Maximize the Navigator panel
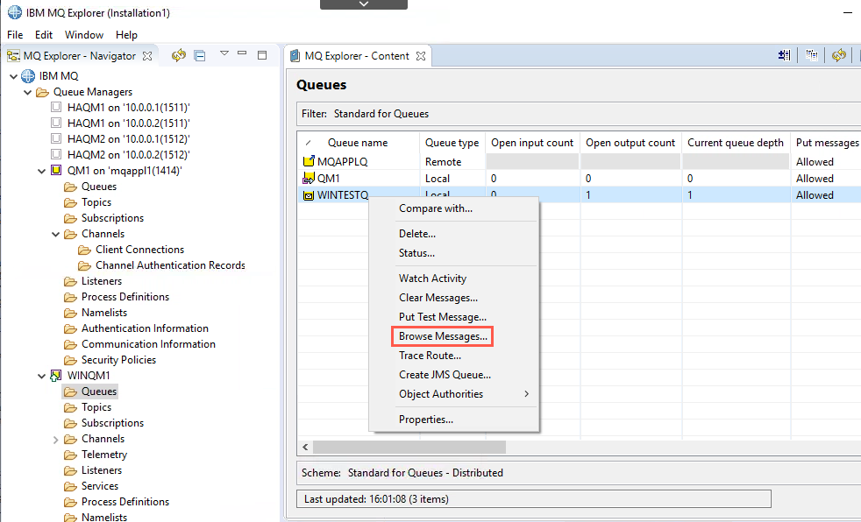861x522 pixels. (262, 55)
